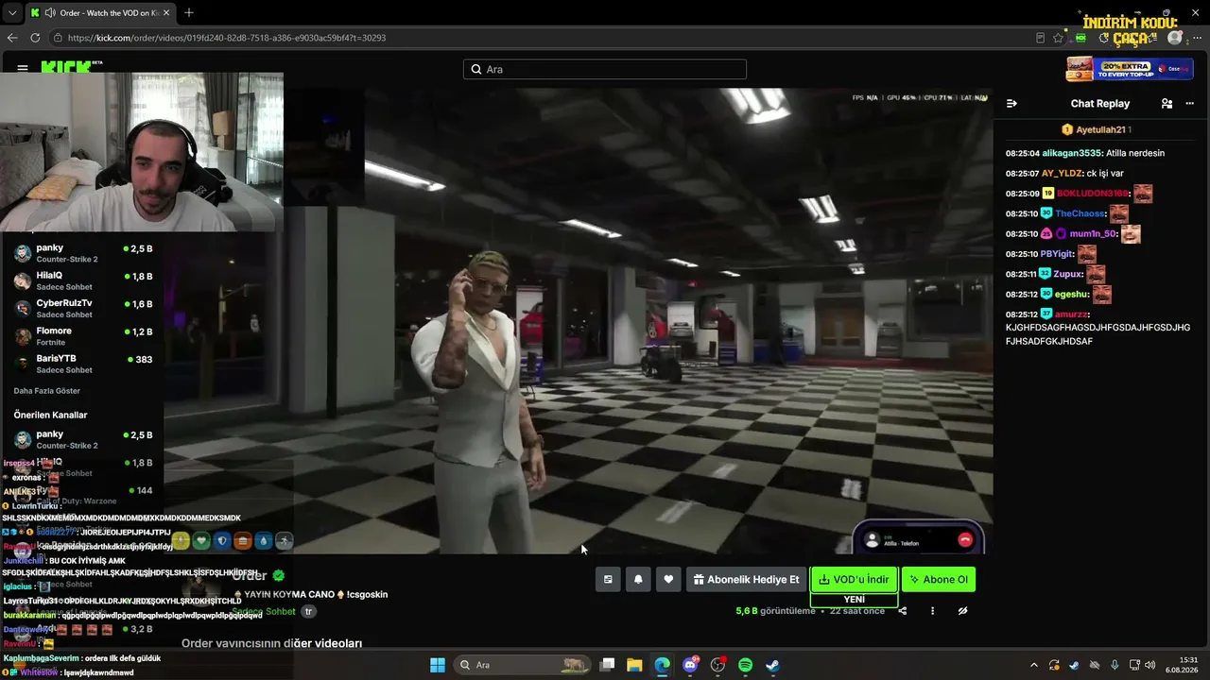Bookmark this page with the star icon
Image resolution: width=1210 pixels, height=680 pixels.
(1059, 38)
